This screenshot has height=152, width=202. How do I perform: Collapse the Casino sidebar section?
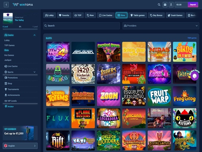(x=34, y=35)
